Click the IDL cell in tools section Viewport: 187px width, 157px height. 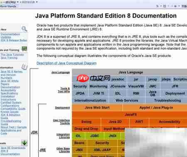pos(118,93)
